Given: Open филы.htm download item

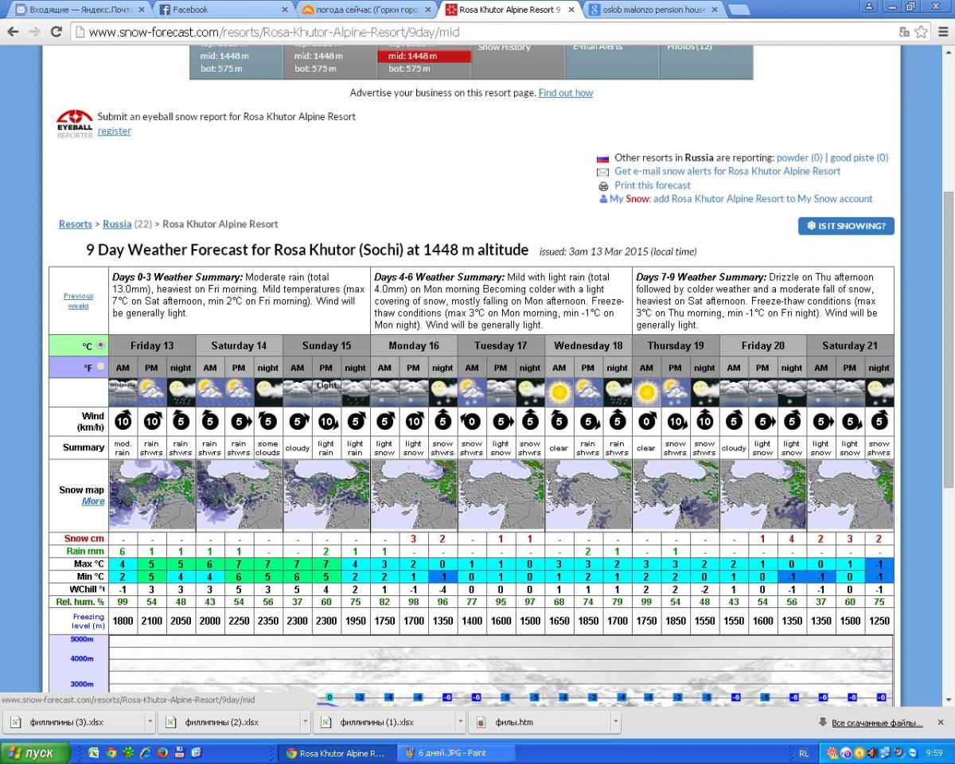Looking at the screenshot, I should click(539, 723).
